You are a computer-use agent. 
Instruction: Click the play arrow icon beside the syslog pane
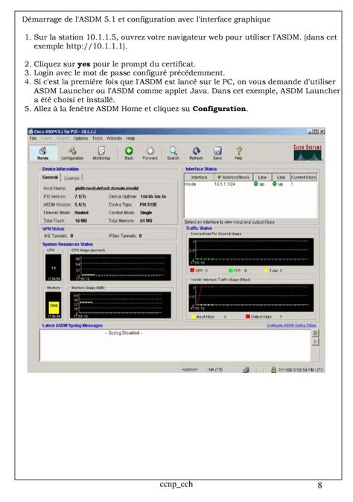315,342
